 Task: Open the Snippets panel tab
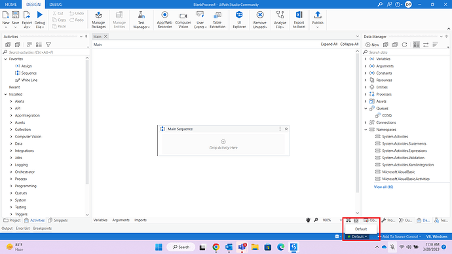point(58,221)
